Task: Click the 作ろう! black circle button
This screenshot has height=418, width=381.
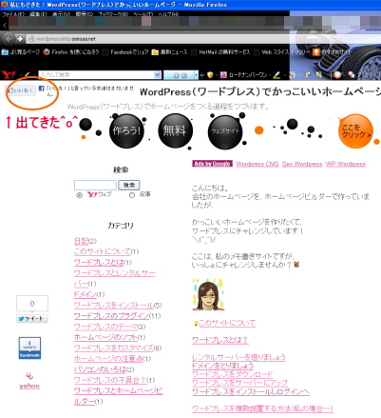Action: tap(126, 130)
